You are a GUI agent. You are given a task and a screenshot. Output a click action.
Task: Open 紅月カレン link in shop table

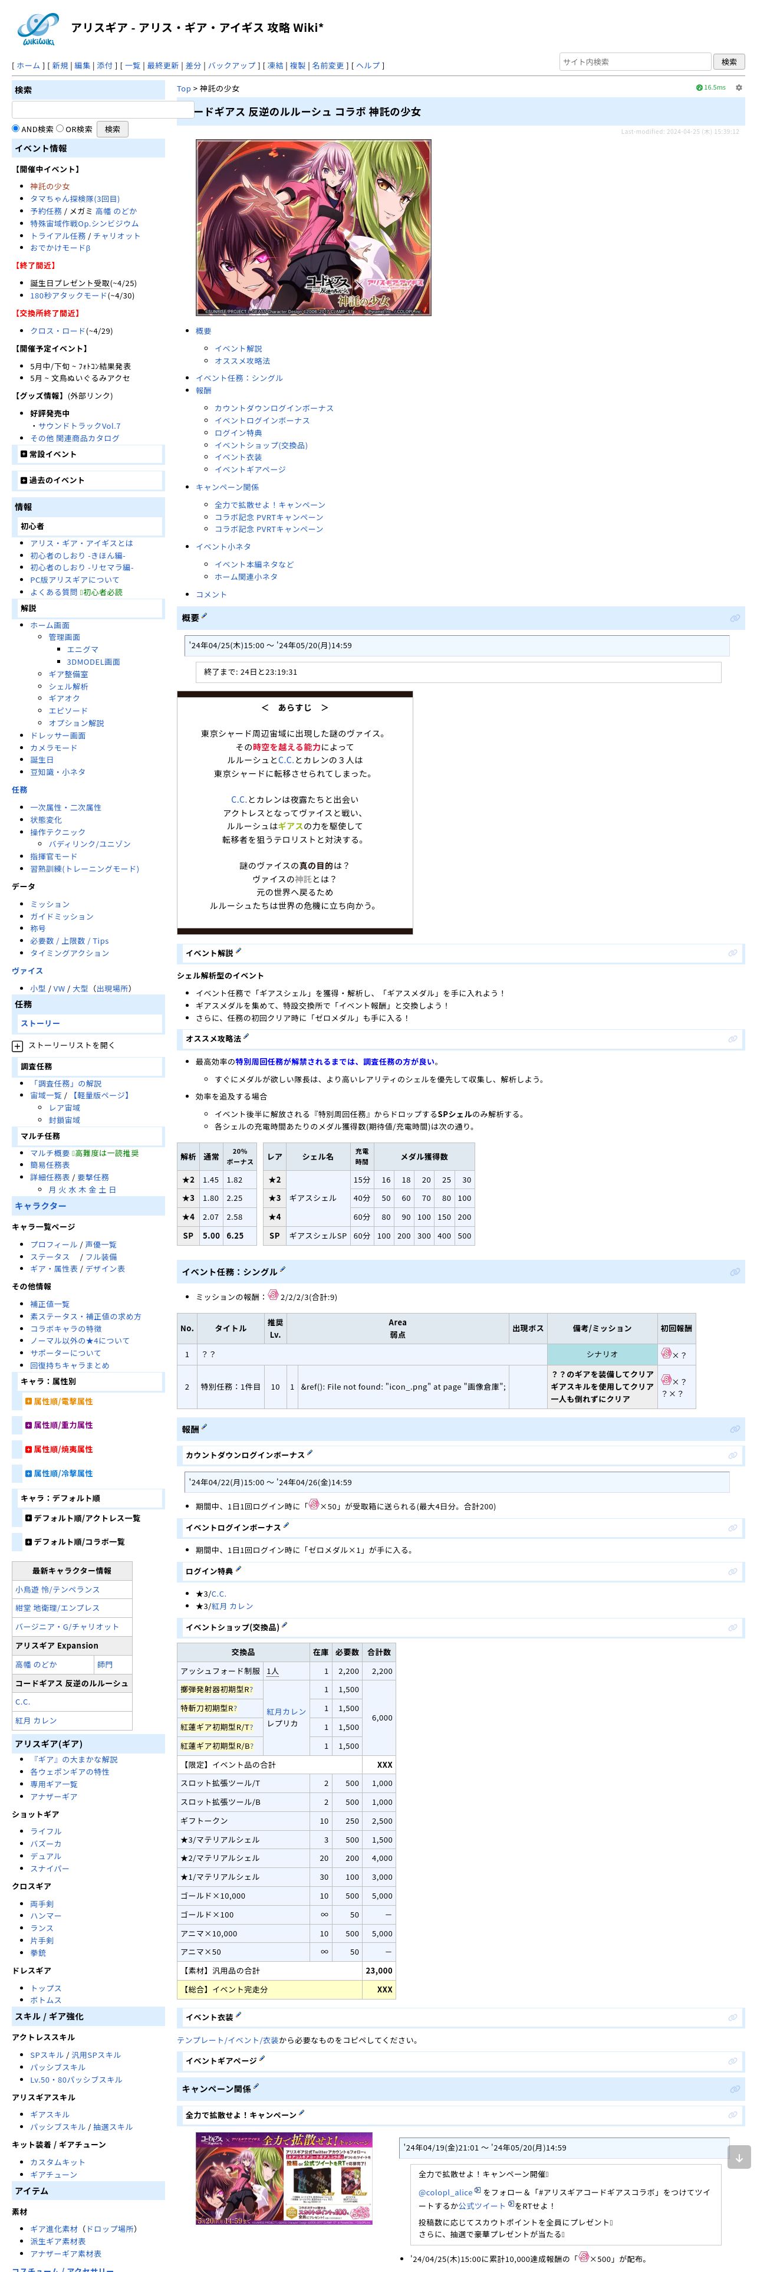pyautogui.click(x=287, y=1711)
